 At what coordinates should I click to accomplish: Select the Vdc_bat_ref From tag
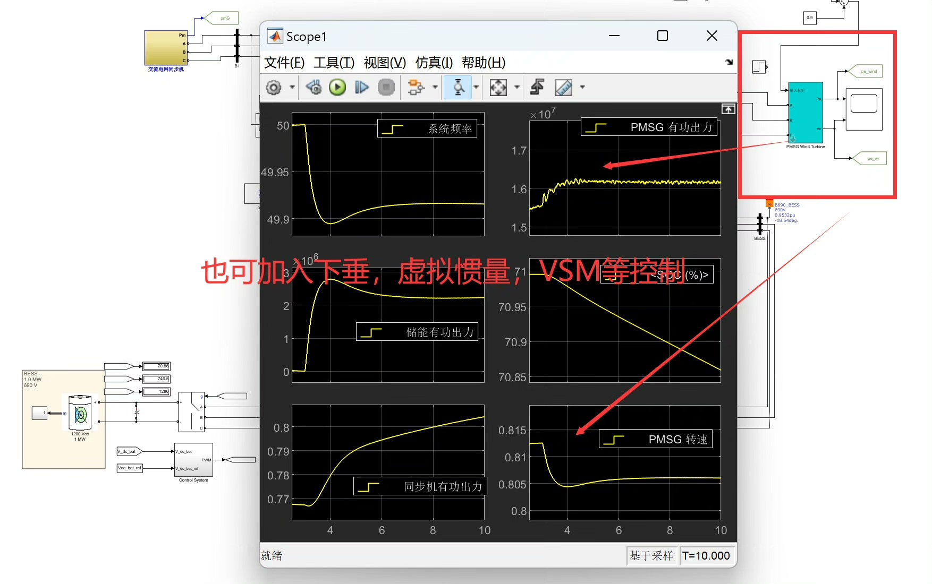pyautogui.click(x=130, y=468)
